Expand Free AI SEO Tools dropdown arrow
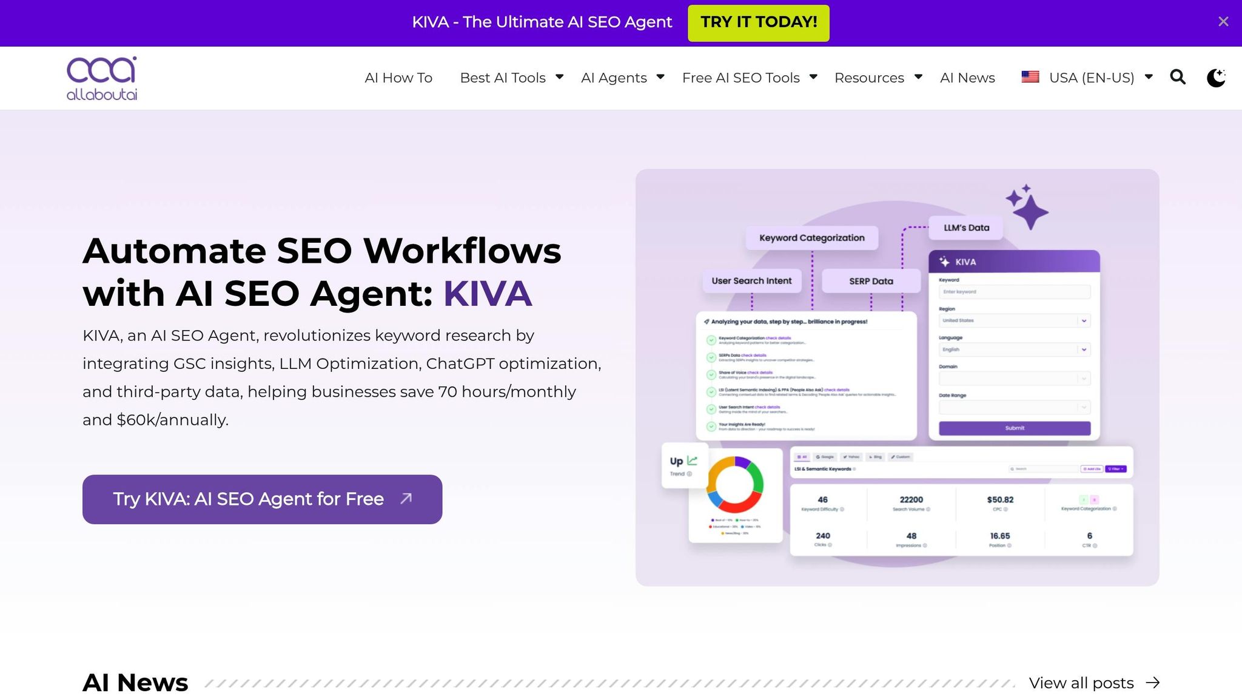The width and height of the screenshot is (1242, 699). click(x=813, y=76)
